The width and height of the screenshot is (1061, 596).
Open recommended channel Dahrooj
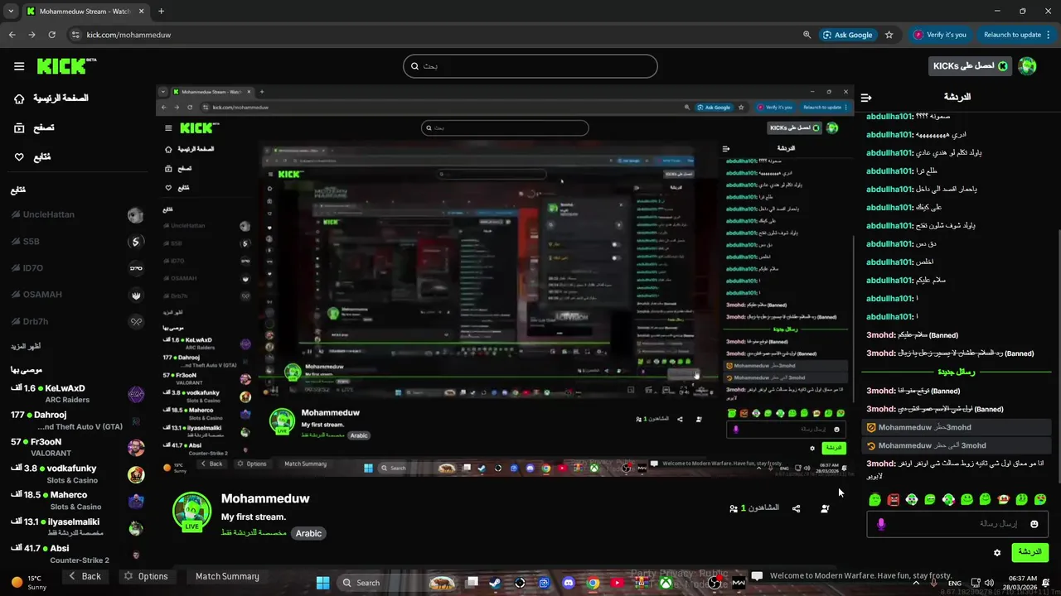click(76, 421)
